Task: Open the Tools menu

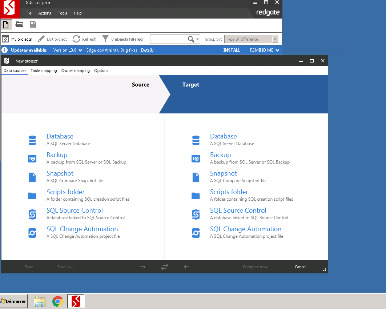Action: (63, 13)
